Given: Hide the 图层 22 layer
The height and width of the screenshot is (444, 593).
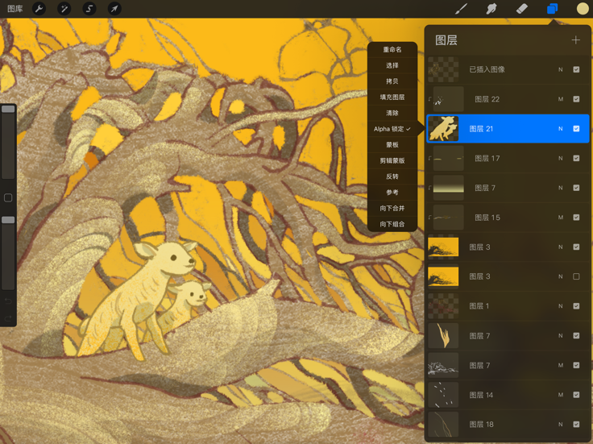Looking at the screenshot, I should pyautogui.click(x=576, y=99).
